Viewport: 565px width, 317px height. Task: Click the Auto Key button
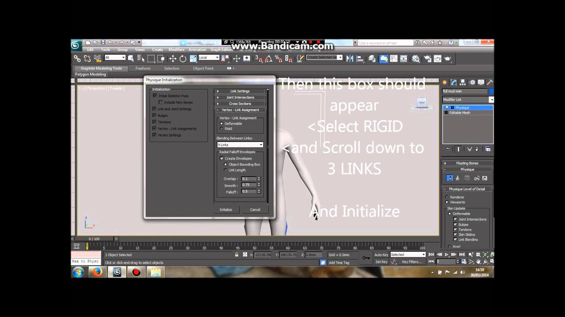(381, 254)
